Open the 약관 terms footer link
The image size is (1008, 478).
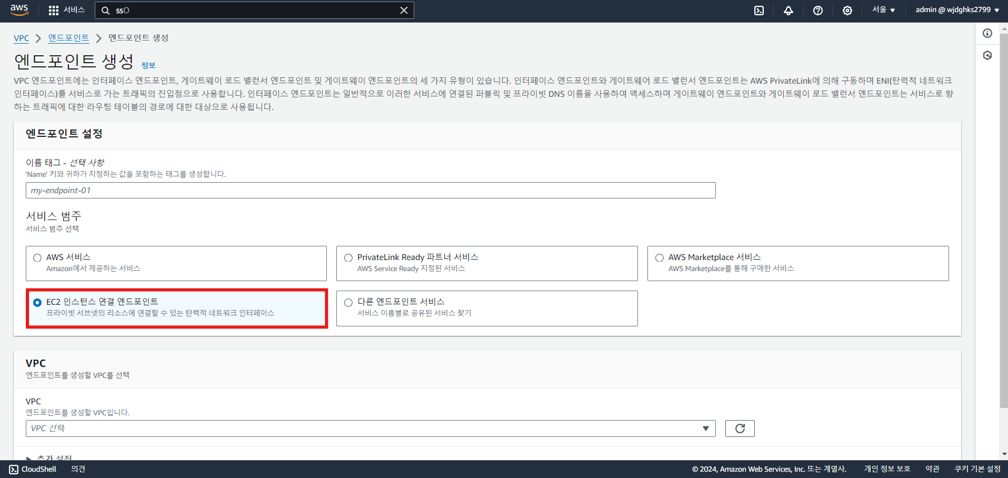[x=933, y=469]
